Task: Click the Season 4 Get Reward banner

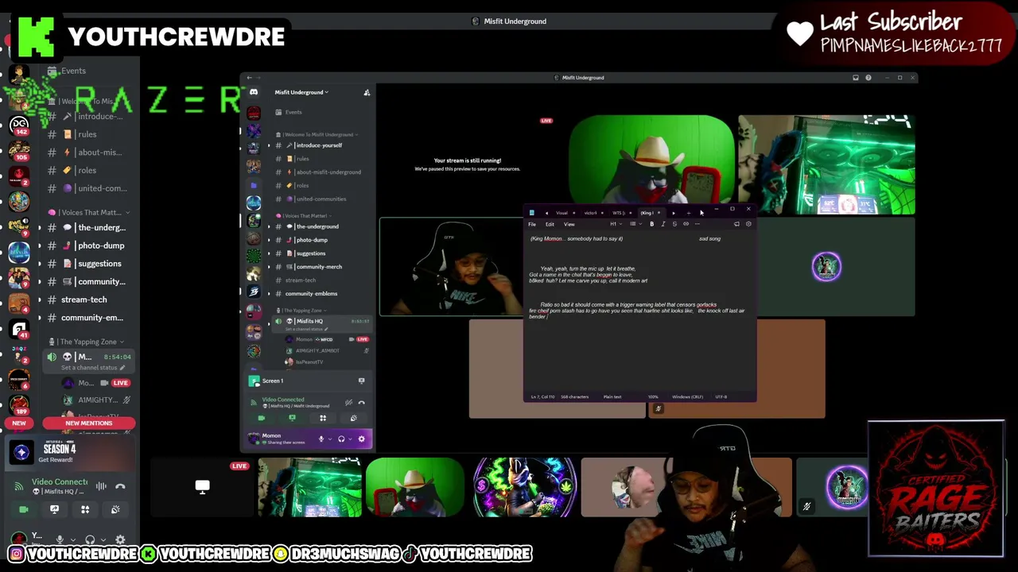Action: click(70, 454)
